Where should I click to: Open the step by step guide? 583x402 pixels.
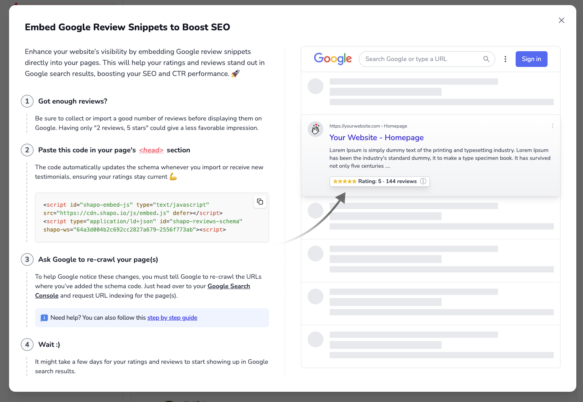[x=172, y=318]
